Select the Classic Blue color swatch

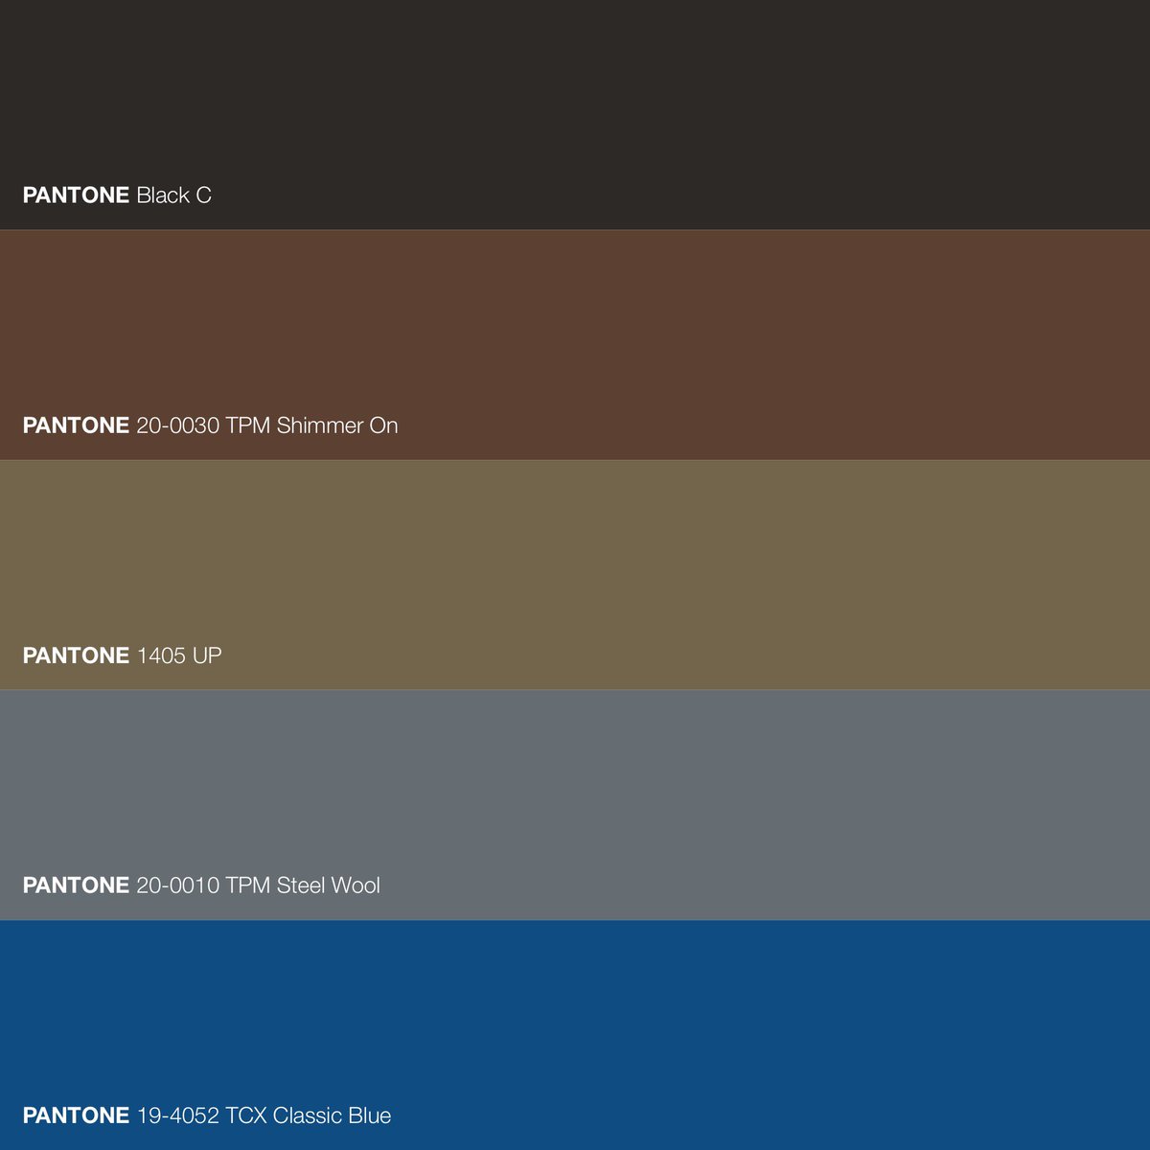[x=575, y=1035]
